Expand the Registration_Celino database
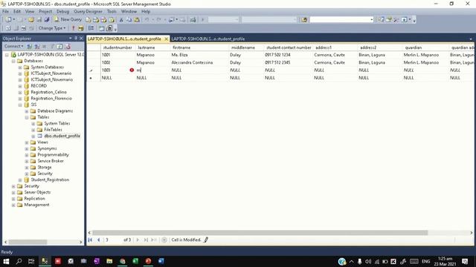476x267 pixels. pos(20,92)
